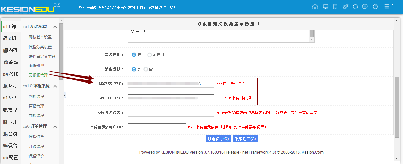Select the 不启用 radio button
This screenshot has height=164, width=403.
(x=149, y=55)
